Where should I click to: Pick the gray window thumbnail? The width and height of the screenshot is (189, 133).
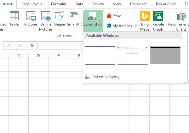(165, 55)
